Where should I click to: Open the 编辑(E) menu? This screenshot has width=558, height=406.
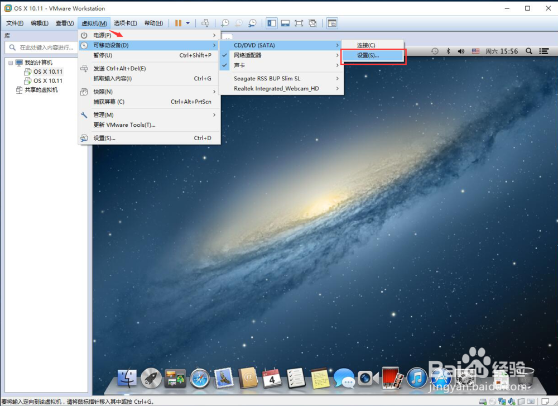click(x=40, y=23)
